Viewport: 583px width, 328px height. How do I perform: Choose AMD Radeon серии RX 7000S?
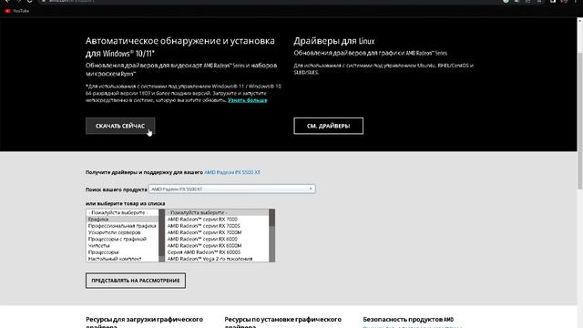217,226
